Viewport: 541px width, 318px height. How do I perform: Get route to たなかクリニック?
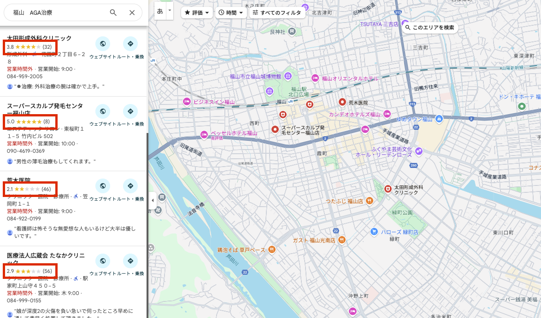pos(130,261)
